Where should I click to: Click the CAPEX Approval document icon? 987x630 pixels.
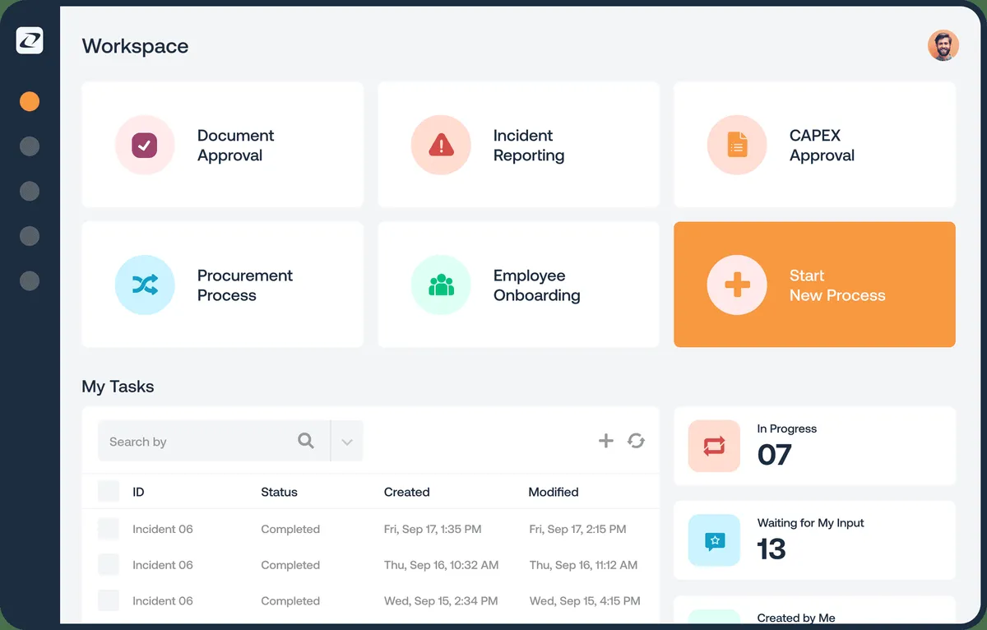pyautogui.click(x=737, y=146)
